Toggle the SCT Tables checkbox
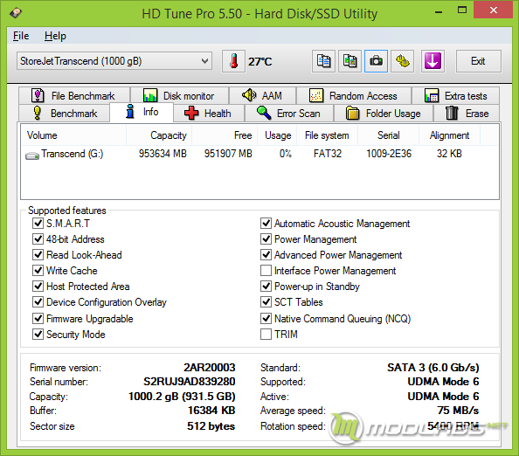Viewport: 519px width, 456px height. click(x=266, y=301)
